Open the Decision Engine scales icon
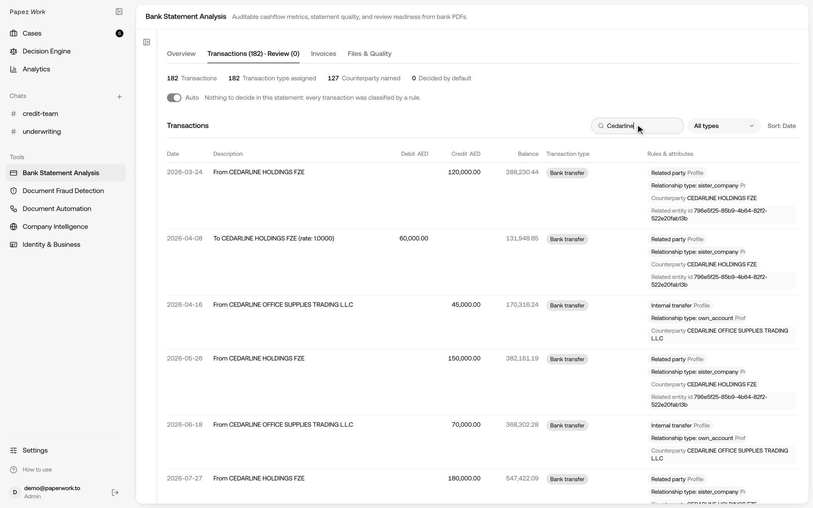The image size is (813, 508). (x=14, y=51)
